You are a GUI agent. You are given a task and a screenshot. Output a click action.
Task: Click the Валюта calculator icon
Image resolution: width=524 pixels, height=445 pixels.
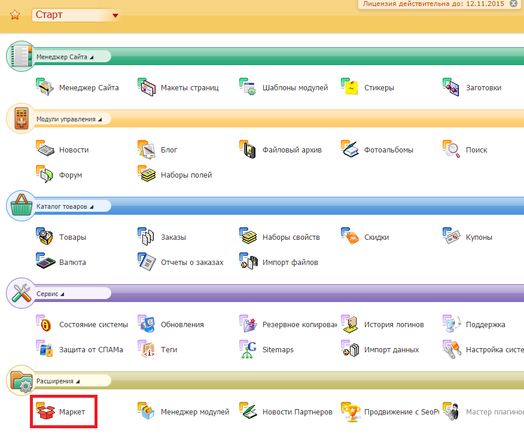(45, 262)
